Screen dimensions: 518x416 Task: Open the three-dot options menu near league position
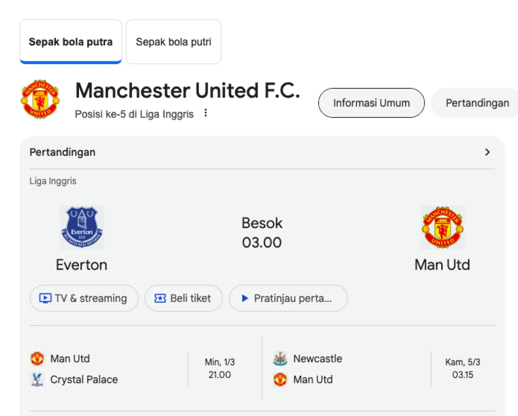coord(206,113)
